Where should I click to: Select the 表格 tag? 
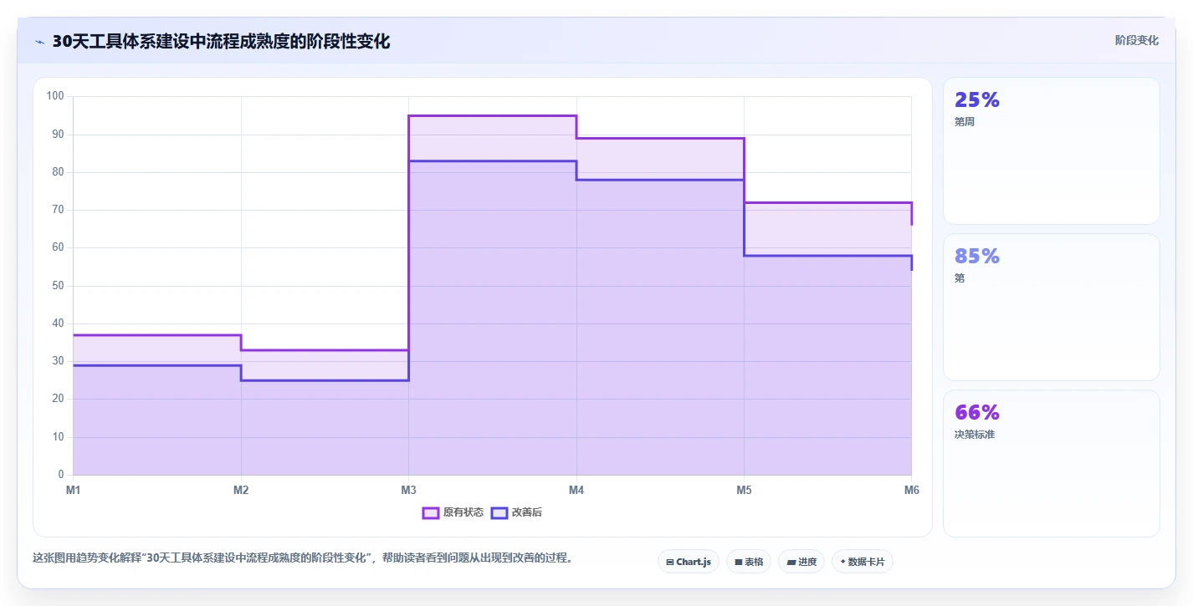(x=749, y=562)
